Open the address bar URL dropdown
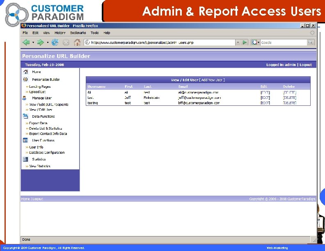Viewport: 325px width, 251px height. [238, 43]
